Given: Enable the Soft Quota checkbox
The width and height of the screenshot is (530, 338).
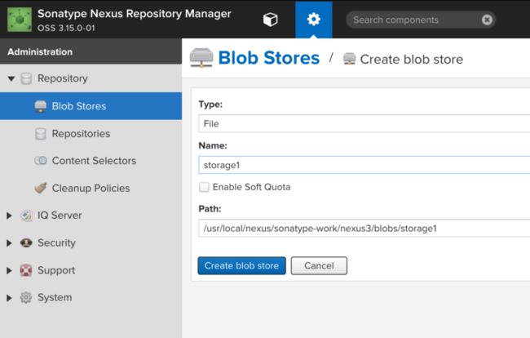Looking at the screenshot, I should 204,187.
